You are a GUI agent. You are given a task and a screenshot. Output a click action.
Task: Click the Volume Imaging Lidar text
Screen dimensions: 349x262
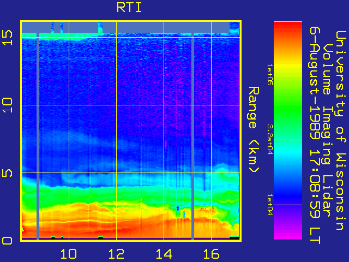(x=327, y=130)
